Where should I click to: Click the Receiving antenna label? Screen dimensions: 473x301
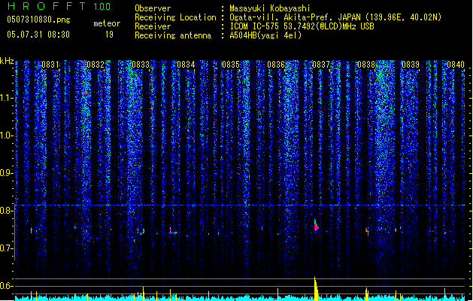pos(173,35)
